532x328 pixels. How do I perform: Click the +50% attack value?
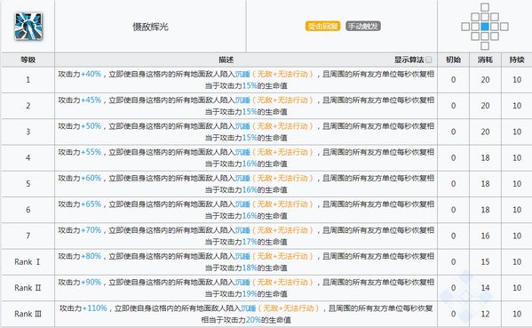point(91,126)
